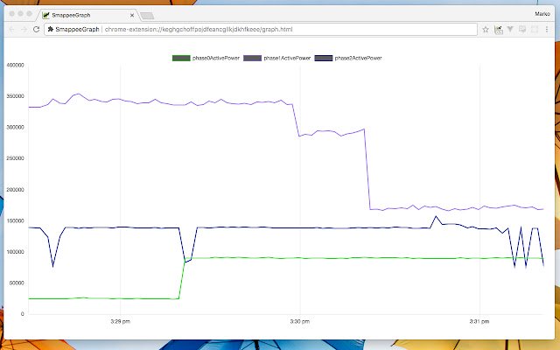Bookmark this page with the star icon
560x350 pixels.
click(486, 30)
